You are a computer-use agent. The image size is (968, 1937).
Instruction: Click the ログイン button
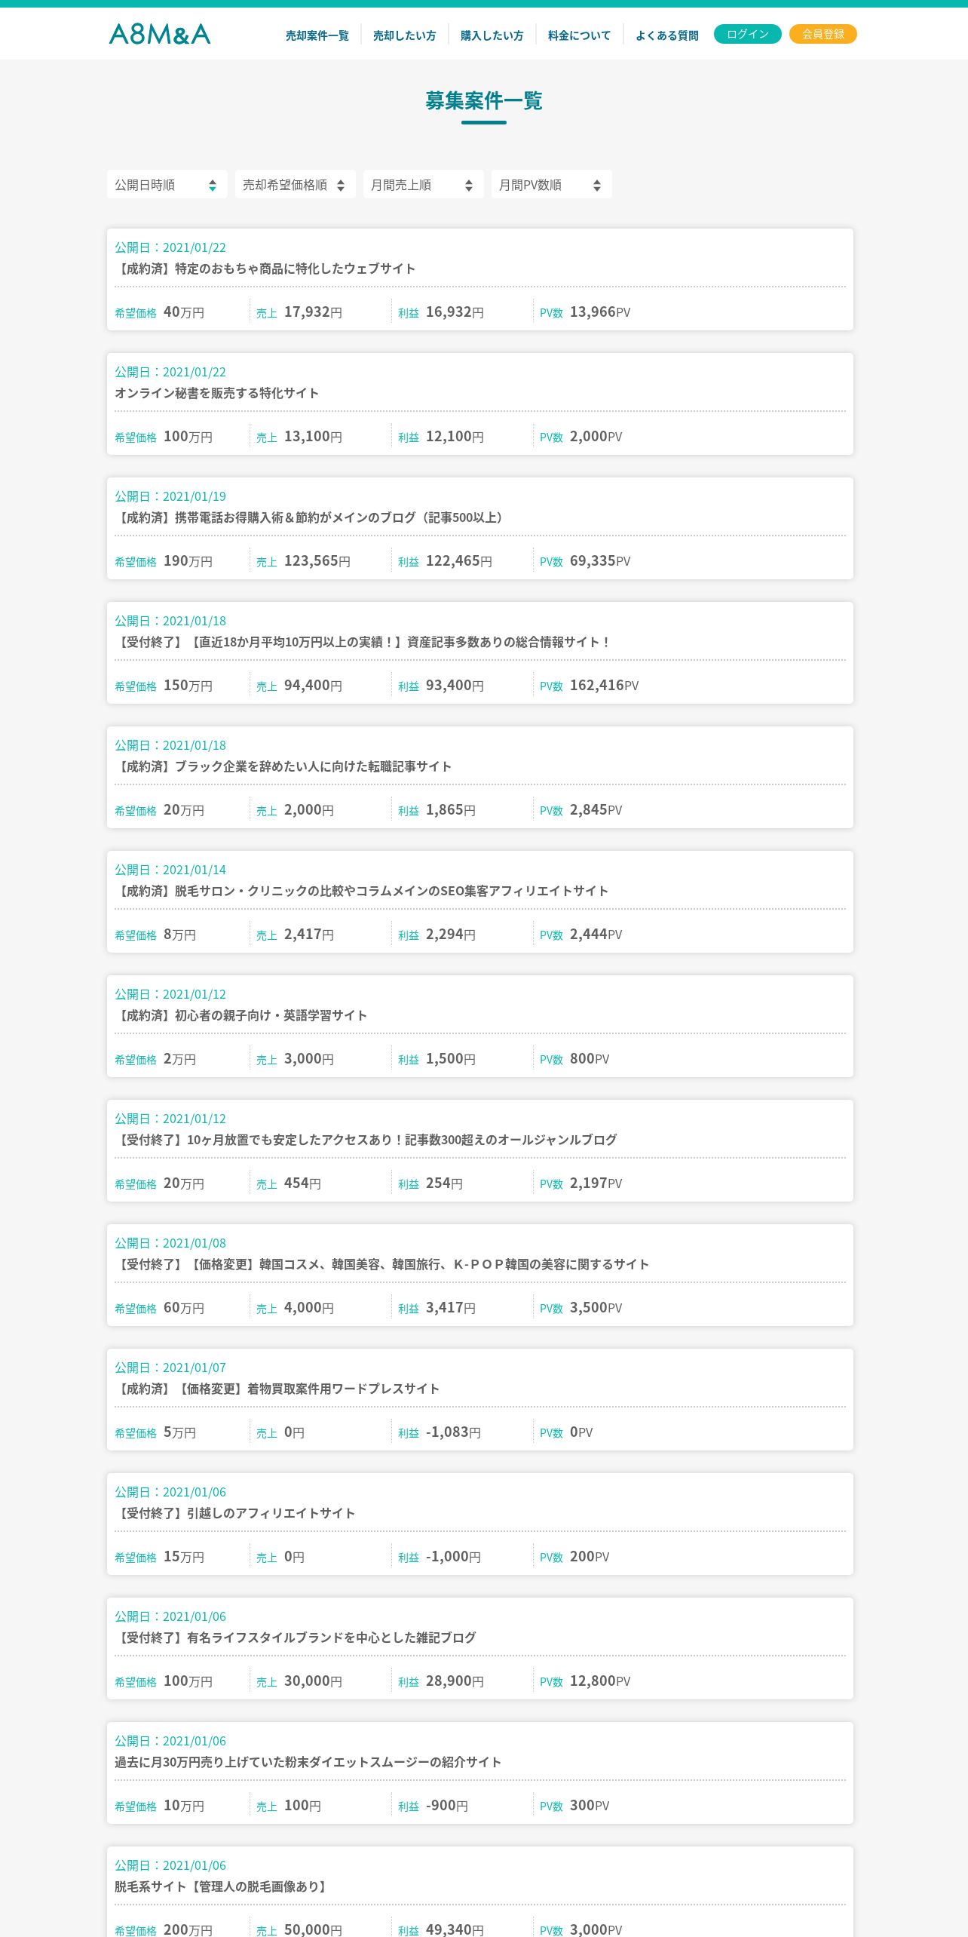click(748, 34)
